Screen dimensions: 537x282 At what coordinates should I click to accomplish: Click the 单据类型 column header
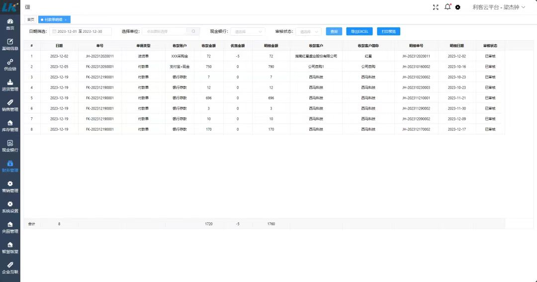143,46
